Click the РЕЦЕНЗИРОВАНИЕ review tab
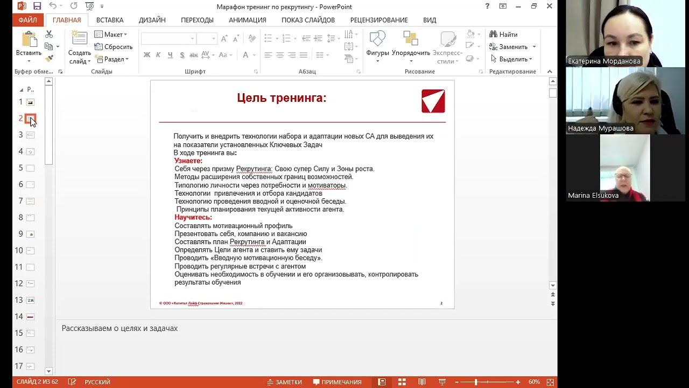The image size is (689, 388). coord(379,20)
